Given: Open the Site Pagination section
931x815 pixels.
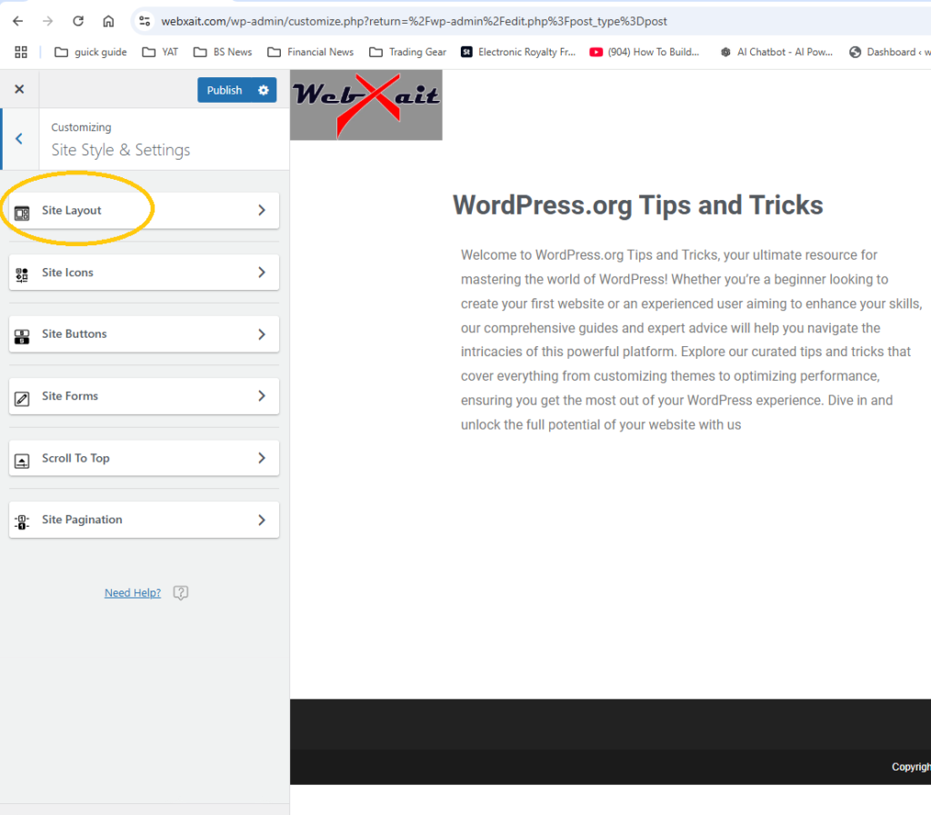Looking at the screenshot, I should (x=144, y=520).
